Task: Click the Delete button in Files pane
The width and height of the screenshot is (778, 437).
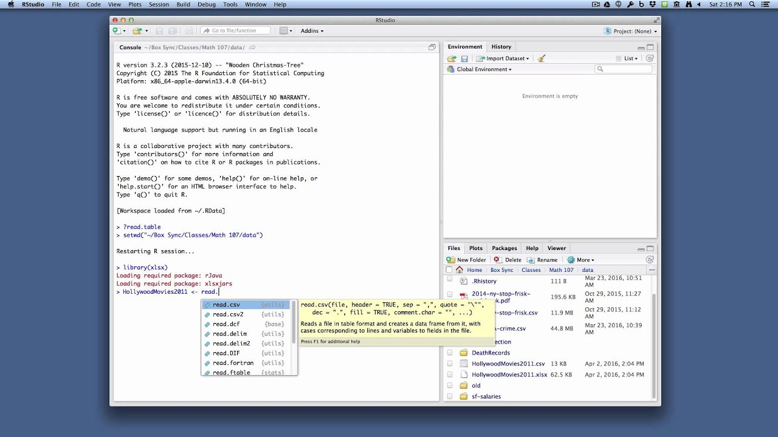Action: click(508, 260)
